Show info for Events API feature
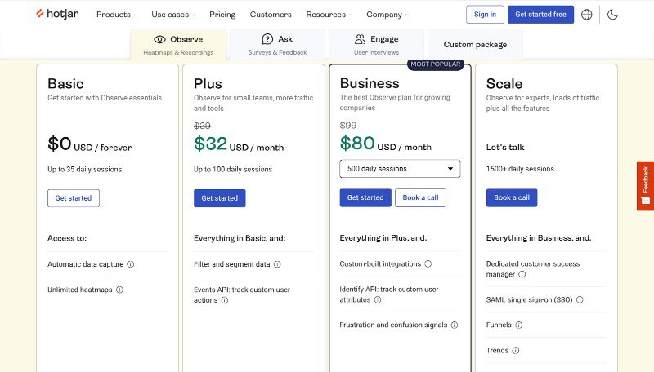The height and width of the screenshot is (372, 654). tap(224, 300)
